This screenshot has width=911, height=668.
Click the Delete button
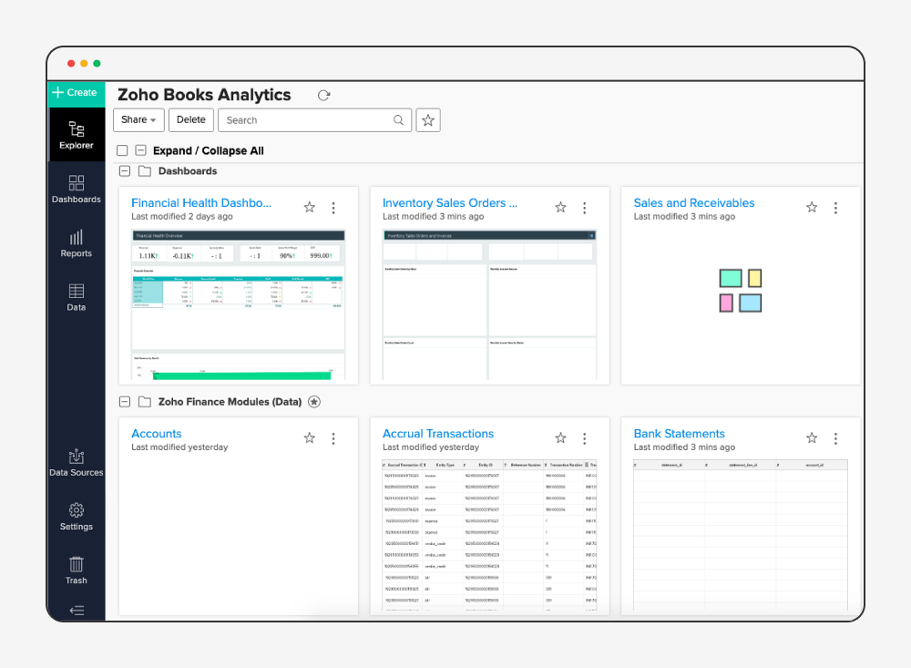point(190,119)
